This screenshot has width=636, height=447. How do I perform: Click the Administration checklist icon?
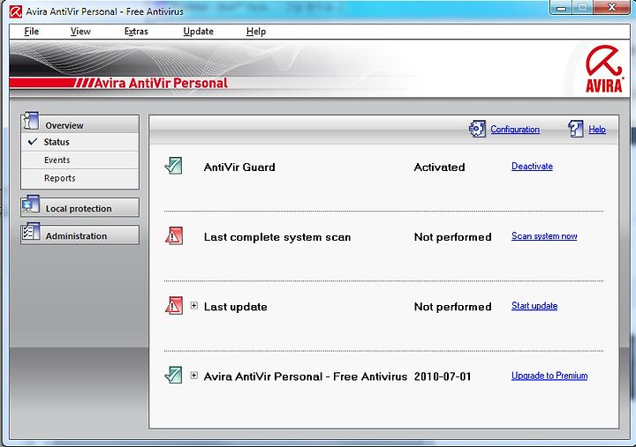(31, 232)
